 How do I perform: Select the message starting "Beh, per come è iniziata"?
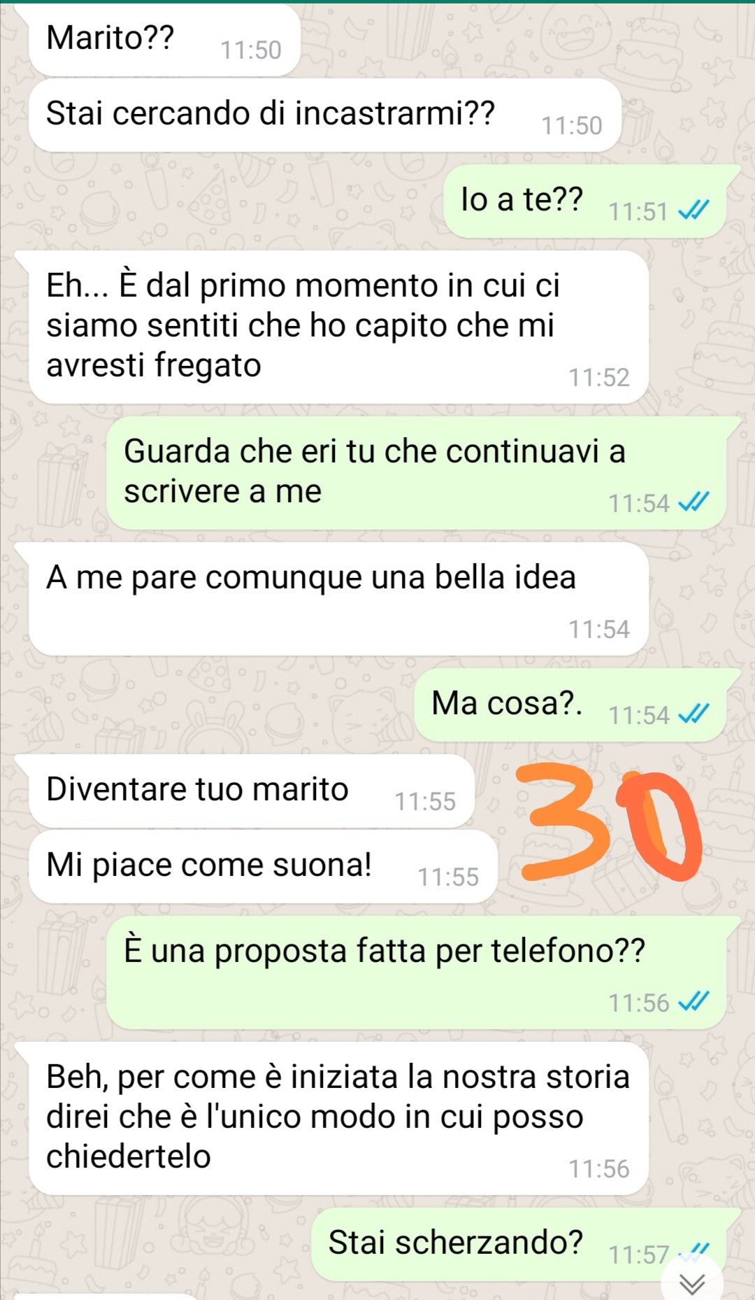click(339, 1119)
